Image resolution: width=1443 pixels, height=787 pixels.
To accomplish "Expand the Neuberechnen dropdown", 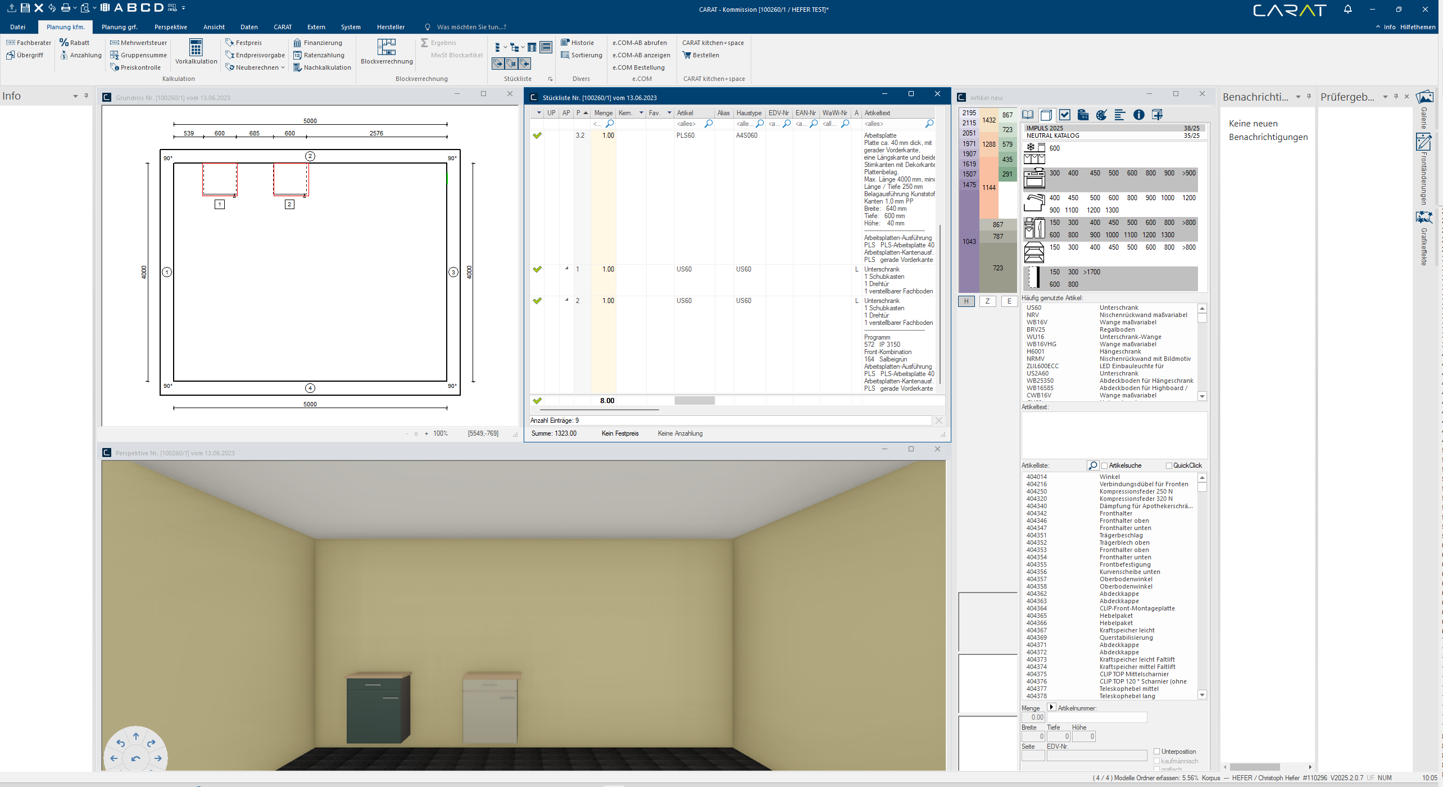I will (283, 67).
